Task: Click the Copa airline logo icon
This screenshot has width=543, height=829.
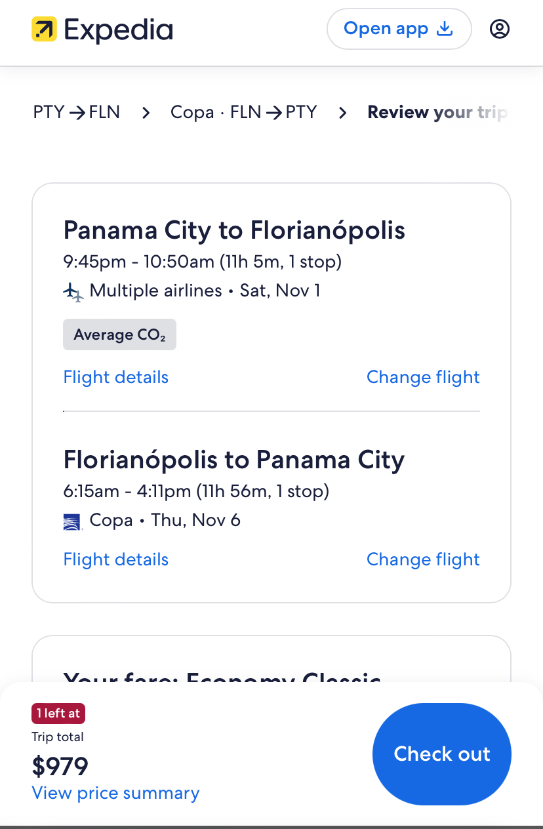Action: click(x=73, y=521)
